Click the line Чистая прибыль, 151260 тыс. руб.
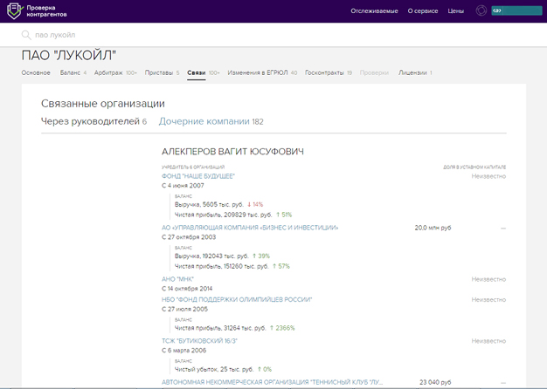 222,266
